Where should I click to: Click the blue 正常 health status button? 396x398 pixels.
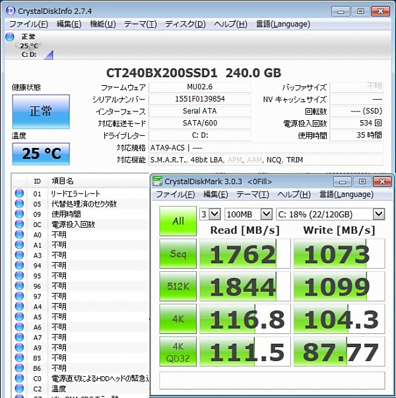pyautogui.click(x=41, y=112)
